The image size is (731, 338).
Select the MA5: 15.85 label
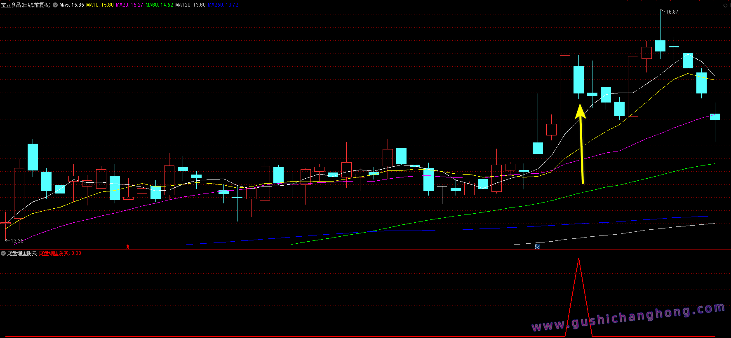[x=71, y=5]
